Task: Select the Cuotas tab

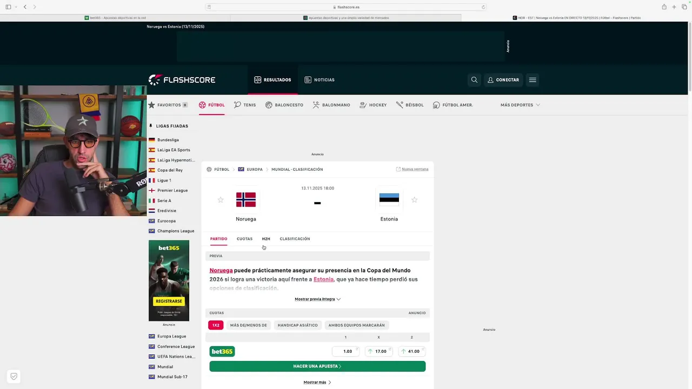Action: [x=244, y=239]
